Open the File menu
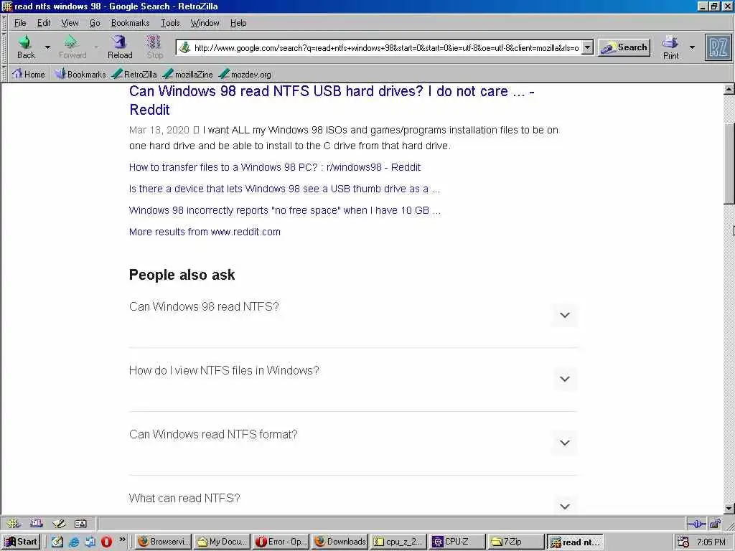Screen dimensions: 735x551 point(20,23)
